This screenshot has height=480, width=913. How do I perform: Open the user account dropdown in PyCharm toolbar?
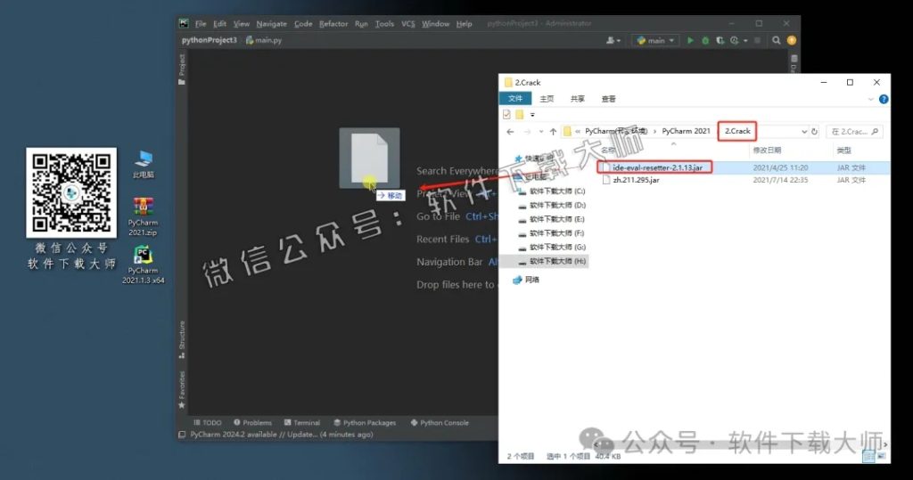[613, 40]
